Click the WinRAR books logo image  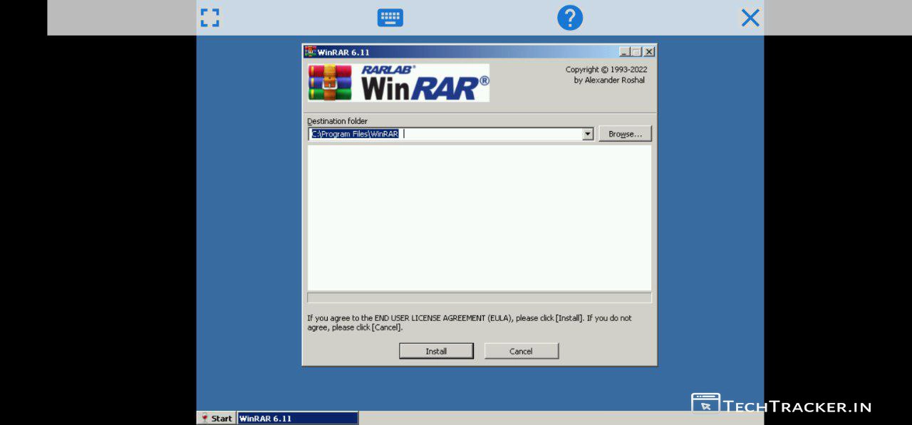(330, 83)
